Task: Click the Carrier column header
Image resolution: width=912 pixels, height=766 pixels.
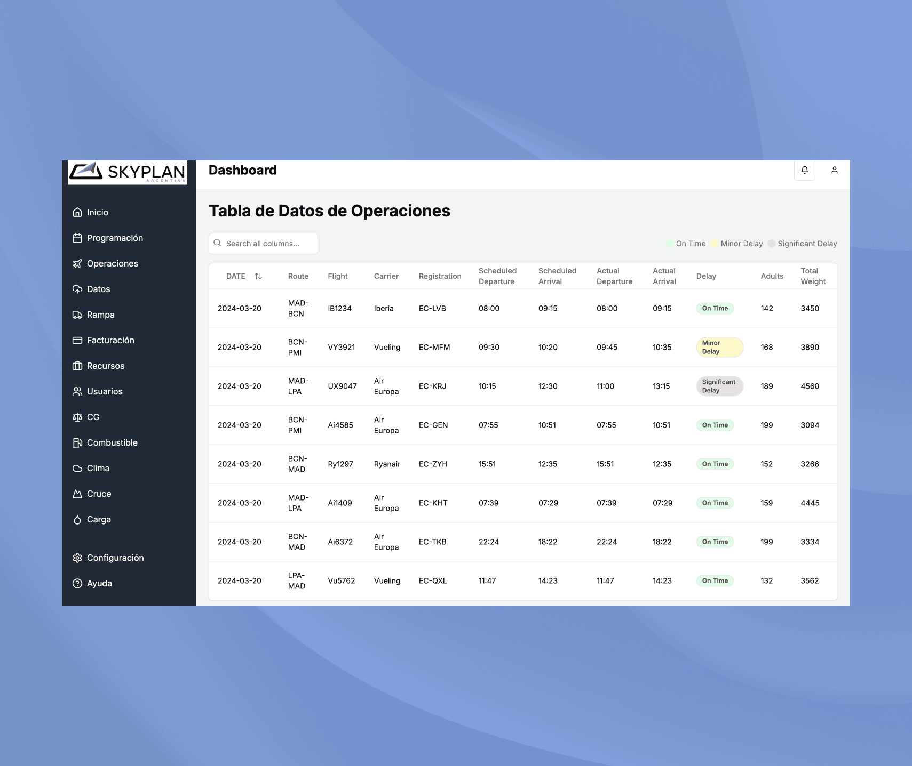Action: (386, 276)
